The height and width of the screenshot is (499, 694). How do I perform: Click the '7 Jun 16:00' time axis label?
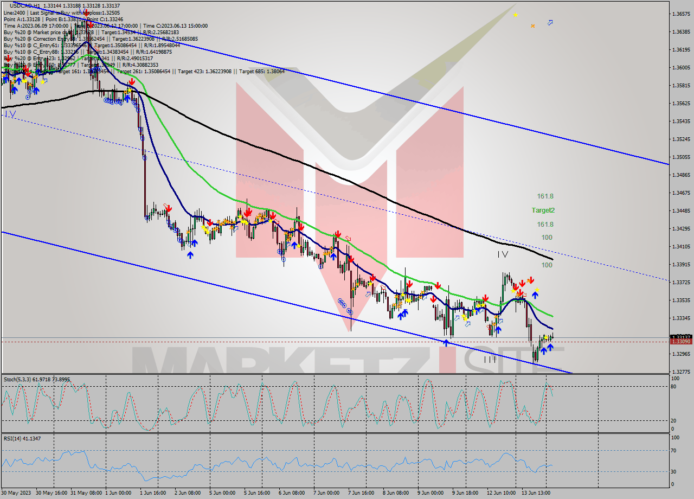point(362,493)
